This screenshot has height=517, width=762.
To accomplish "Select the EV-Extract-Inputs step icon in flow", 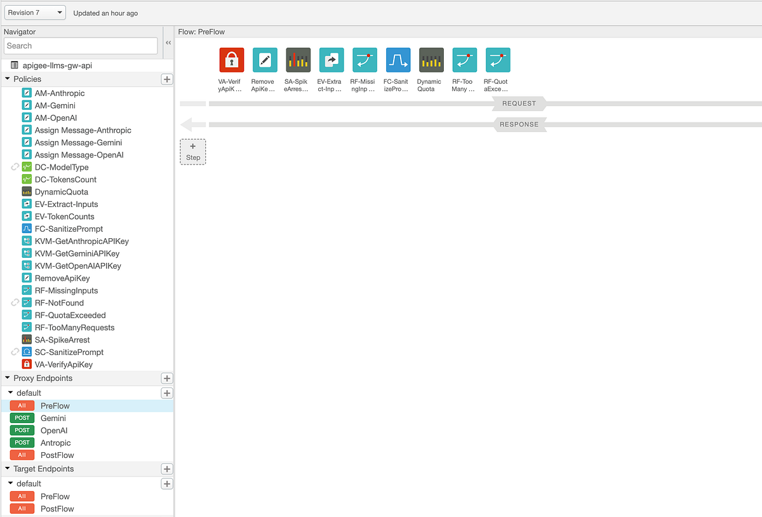I will [331, 60].
